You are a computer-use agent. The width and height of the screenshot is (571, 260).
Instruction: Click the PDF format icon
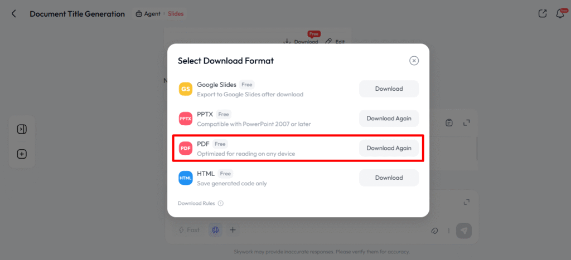186,148
